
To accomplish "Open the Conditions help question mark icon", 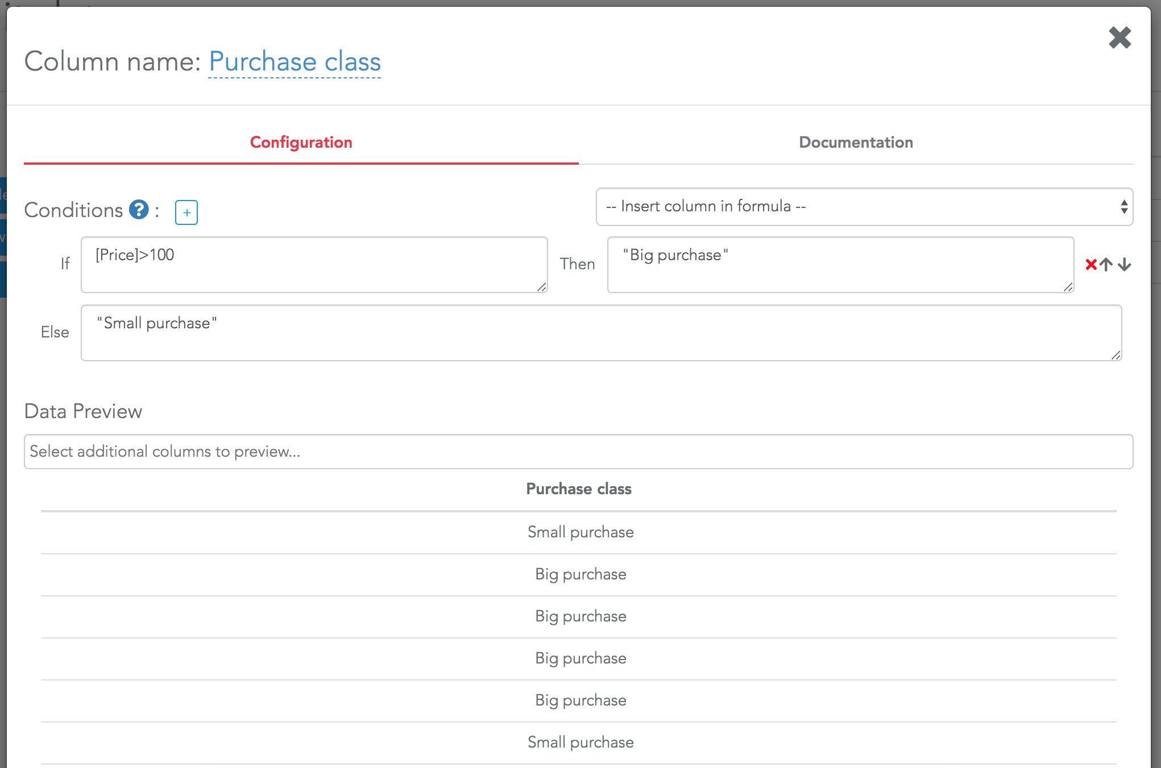I will [139, 210].
